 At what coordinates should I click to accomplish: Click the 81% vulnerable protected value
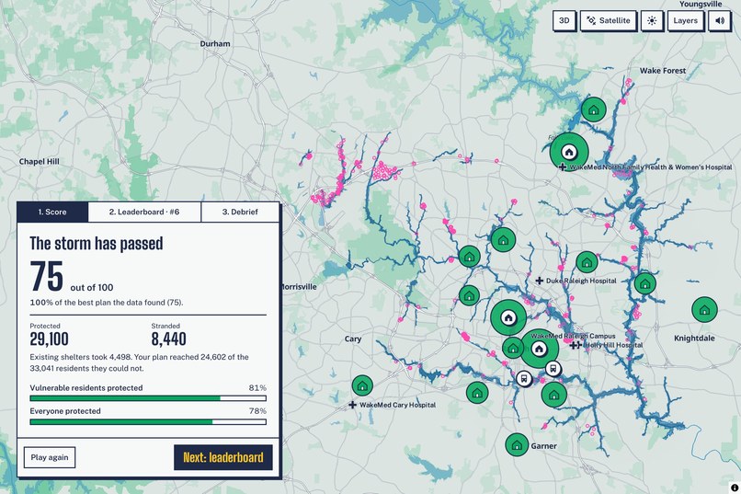(257, 387)
